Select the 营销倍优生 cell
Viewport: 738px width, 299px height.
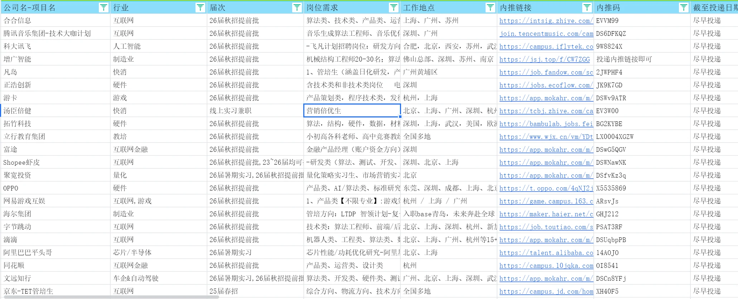tap(352, 111)
